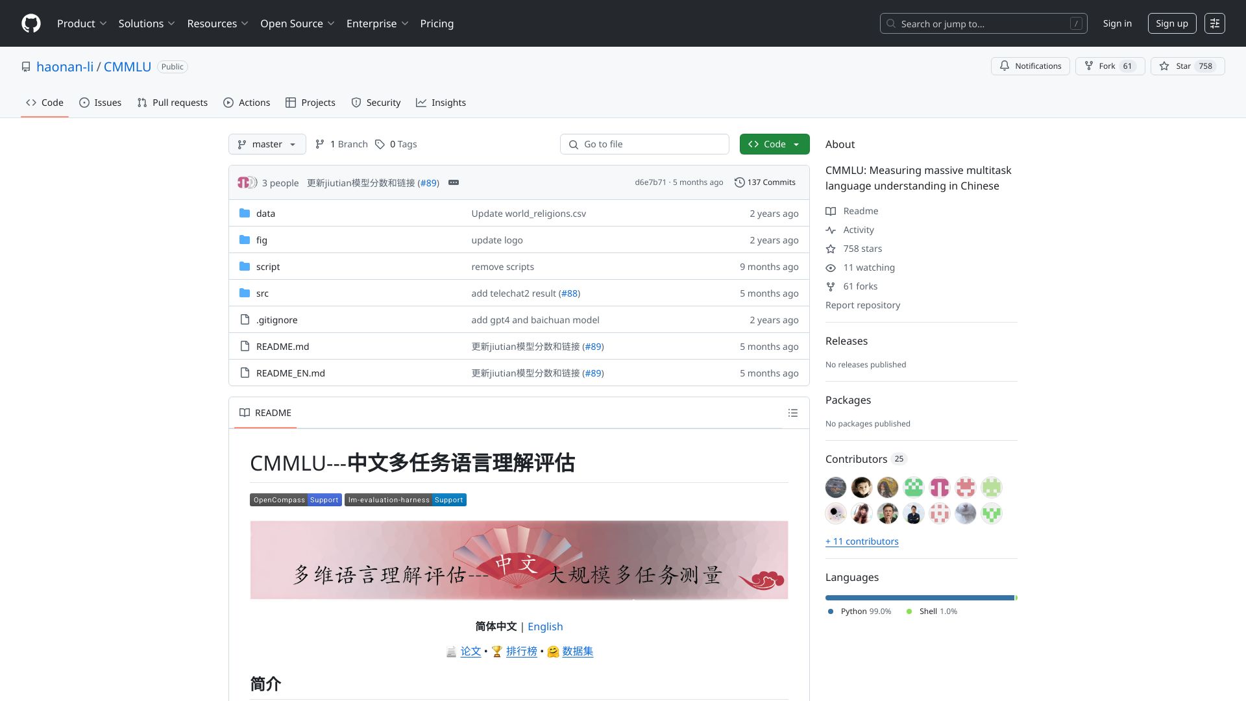1246x701 pixels.
Task: Click the tag icon next to 0 Tags
Action: click(x=380, y=144)
